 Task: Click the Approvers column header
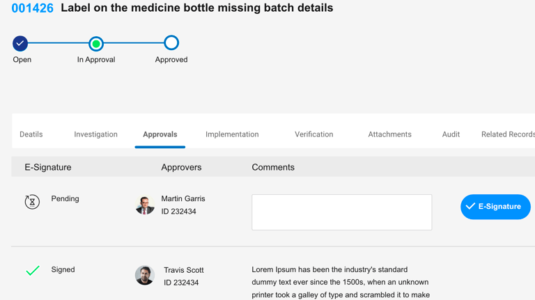click(x=181, y=167)
